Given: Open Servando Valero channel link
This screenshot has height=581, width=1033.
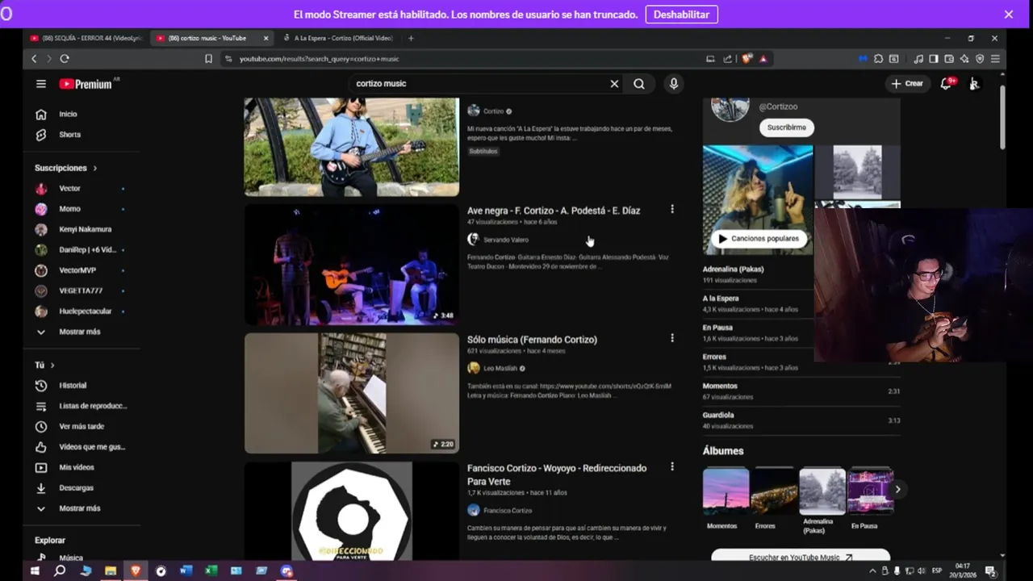Looking at the screenshot, I should [506, 240].
